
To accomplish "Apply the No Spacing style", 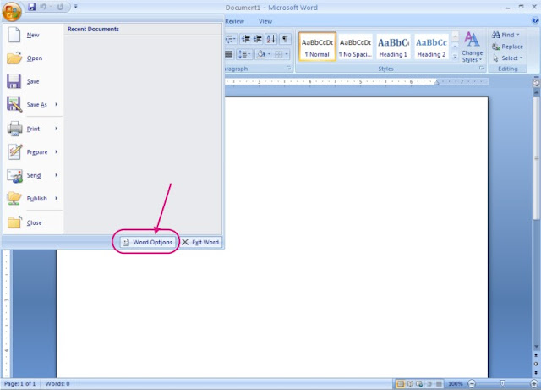I will click(x=355, y=47).
